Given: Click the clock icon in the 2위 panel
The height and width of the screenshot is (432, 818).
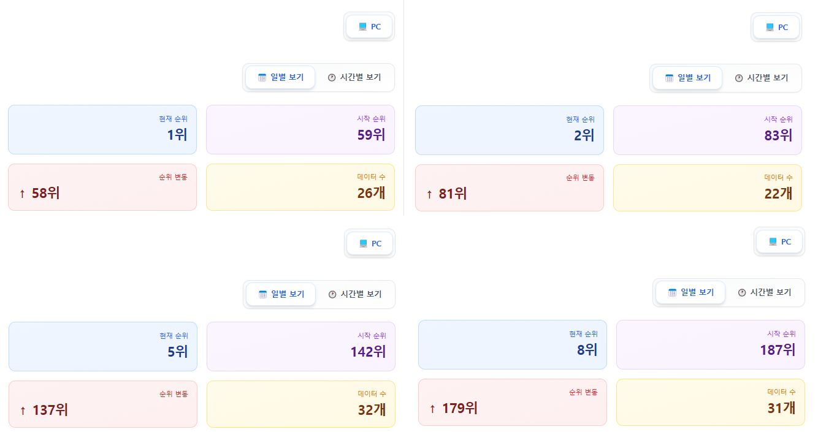Looking at the screenshot, I should tap(739, 78).
